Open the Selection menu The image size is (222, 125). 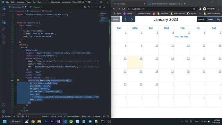coord(20,2)
